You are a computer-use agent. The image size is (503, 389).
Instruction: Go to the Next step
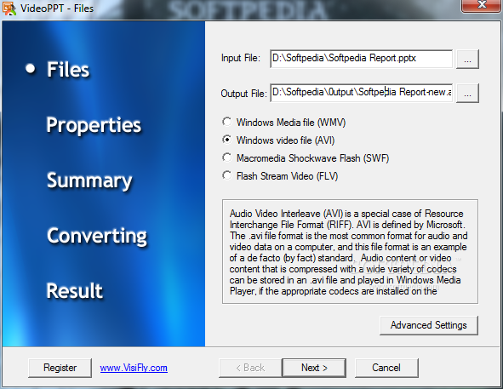click(314, 368)
